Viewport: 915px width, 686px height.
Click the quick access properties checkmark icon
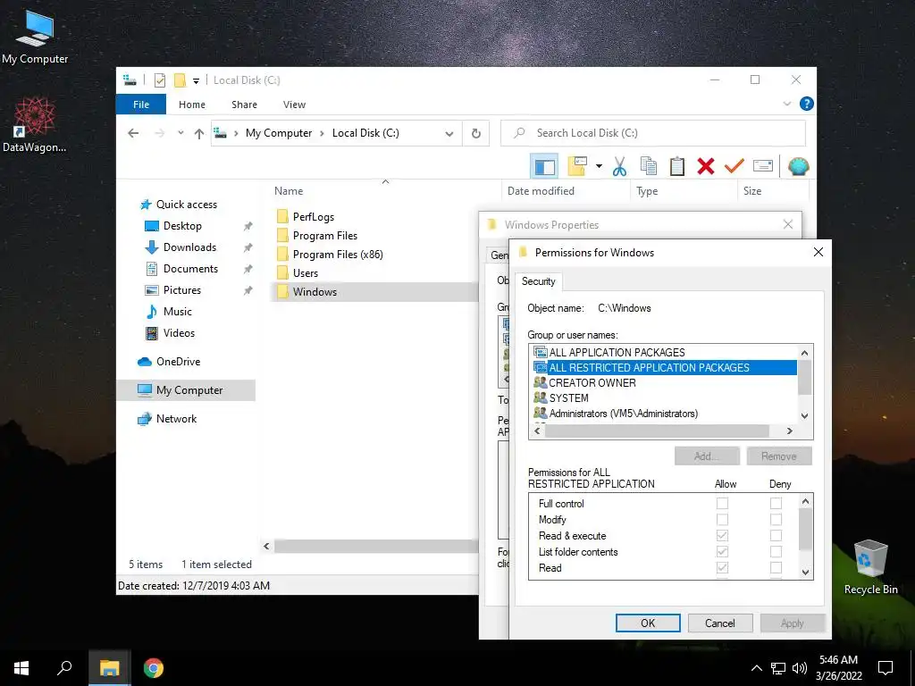pos(159,80)
